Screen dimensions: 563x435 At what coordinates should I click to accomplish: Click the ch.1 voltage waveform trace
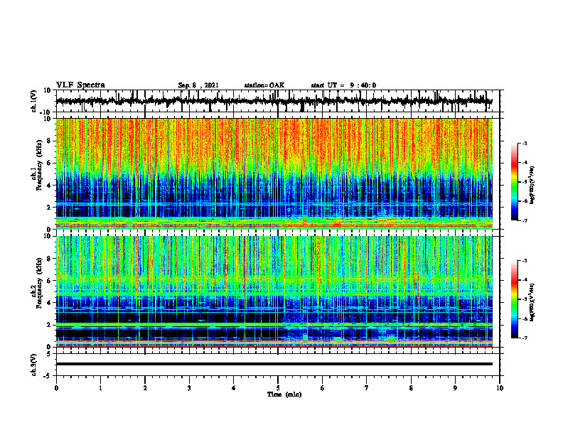[x=274, y=101]
